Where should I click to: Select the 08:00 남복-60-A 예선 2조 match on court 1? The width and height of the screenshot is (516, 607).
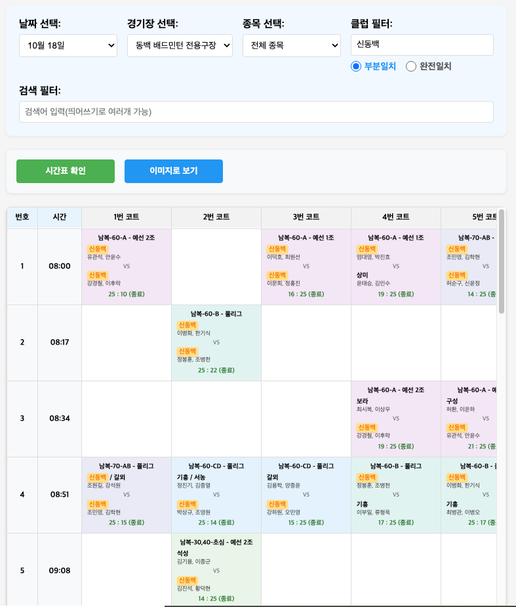[126, 266]
